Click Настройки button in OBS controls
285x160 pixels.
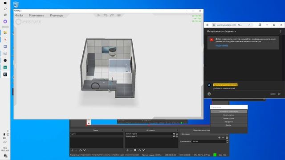[228, 122]
